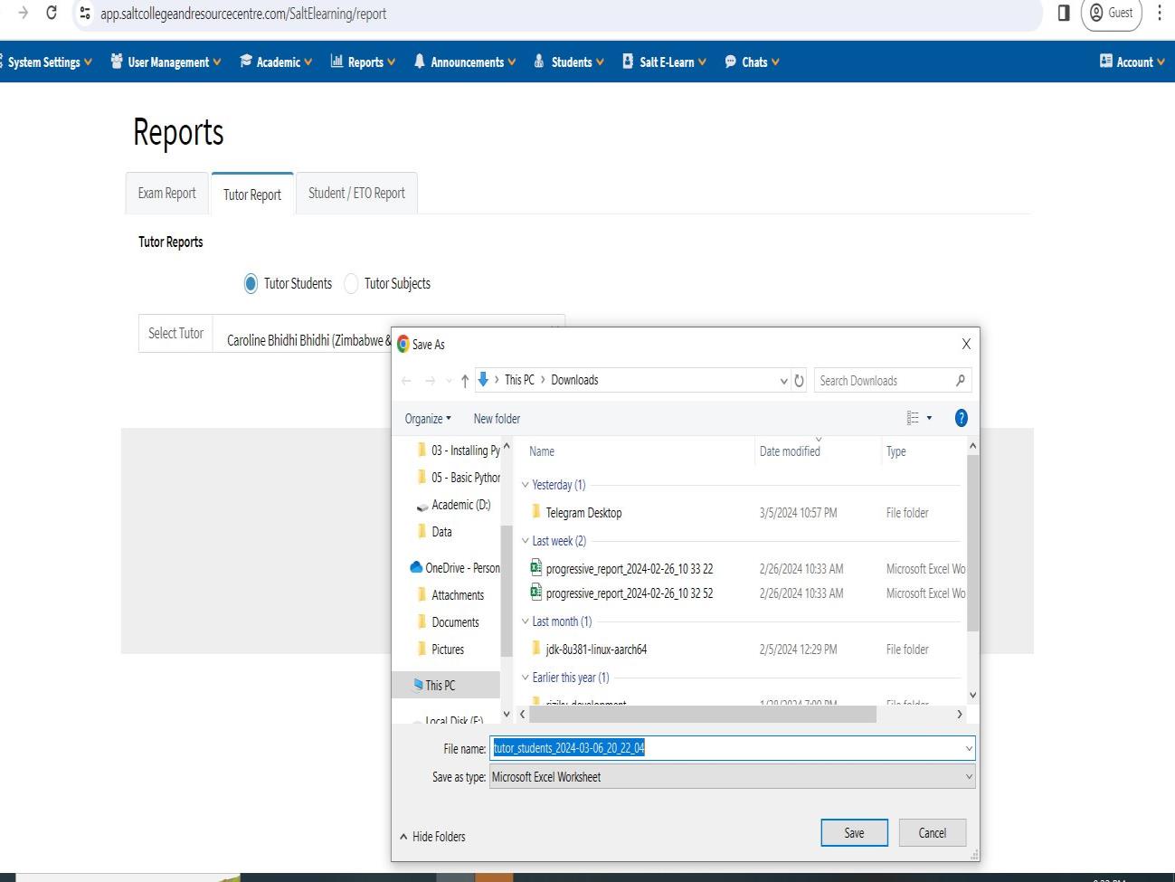Click the Save button
The height and width of the screenshot is (882, 1175).
854,833
